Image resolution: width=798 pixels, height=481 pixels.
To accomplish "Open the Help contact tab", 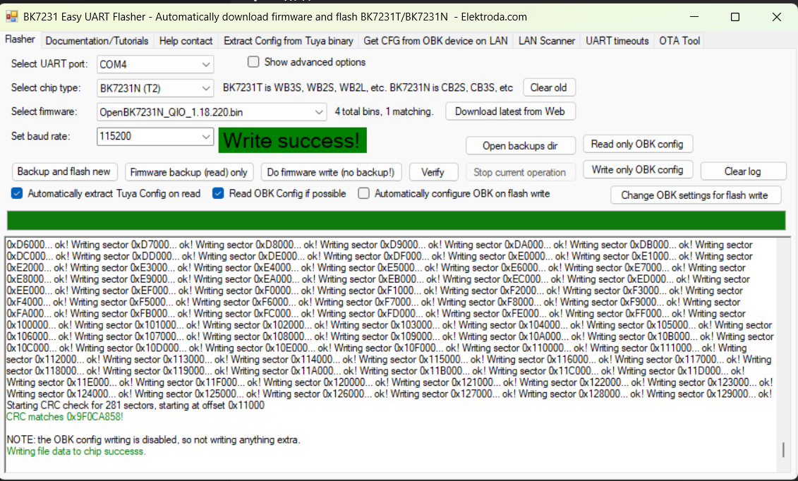I will point(186,41).
